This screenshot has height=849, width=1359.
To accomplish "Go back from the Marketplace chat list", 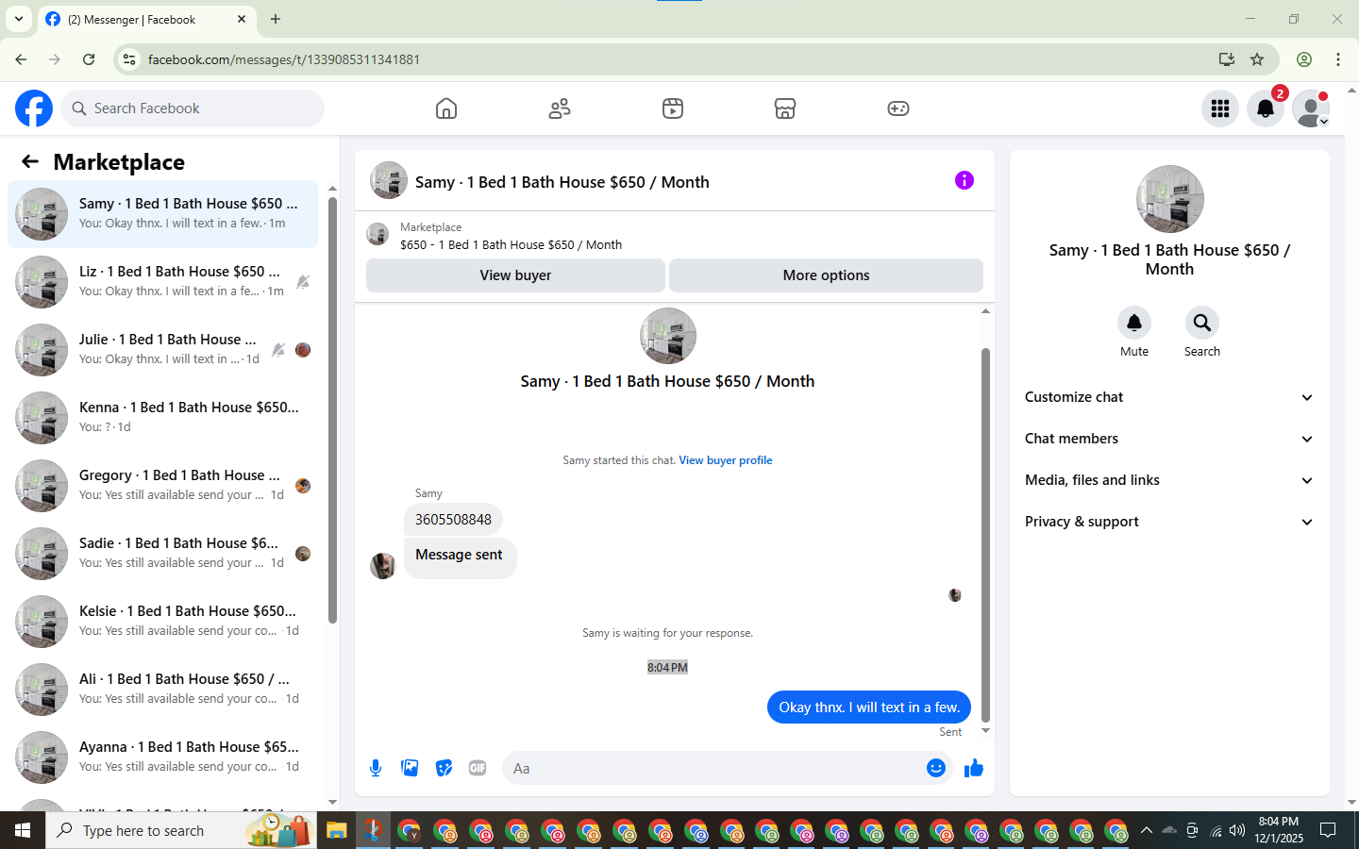I will 30,162.
